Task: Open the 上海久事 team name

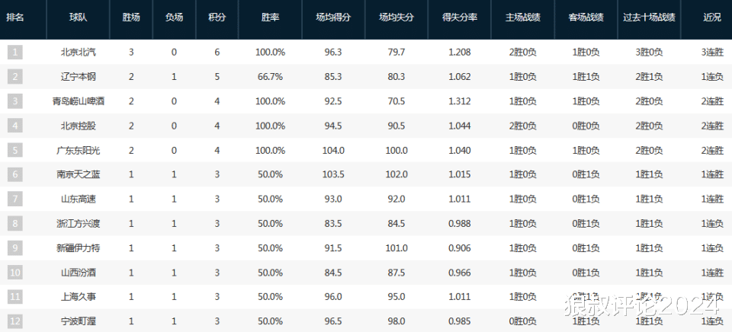Action: (x=78, y=297)
